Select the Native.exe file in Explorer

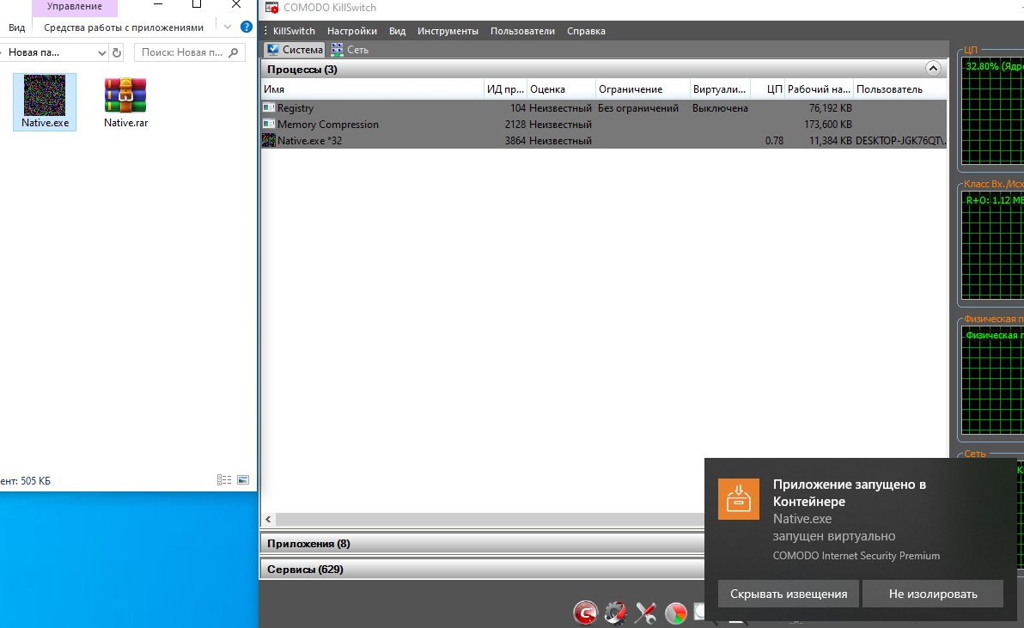(x=45, y=102)
